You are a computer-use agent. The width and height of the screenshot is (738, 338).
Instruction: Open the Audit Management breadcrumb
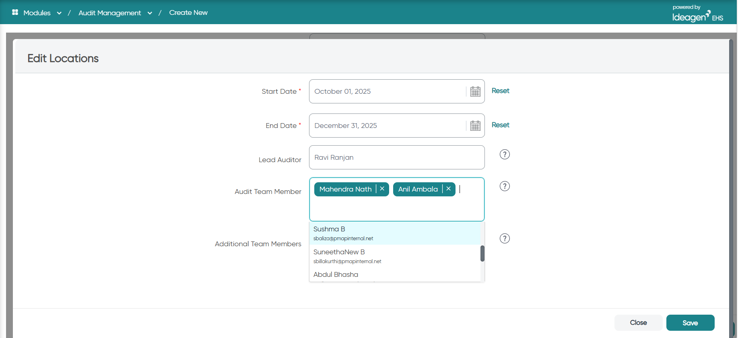click(110, 13)
